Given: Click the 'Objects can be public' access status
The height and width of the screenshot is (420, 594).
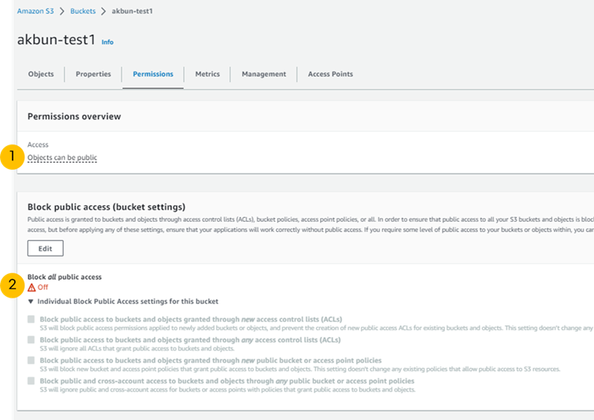Looking at the screenshot, I should 62,157.
